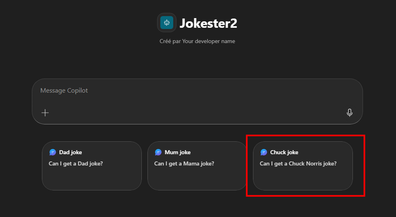The height and width of the screenshot is (217, 396).
Task: Click "Can I get a Chuck Norris joke?" text
Action: (x=298, y=163)
